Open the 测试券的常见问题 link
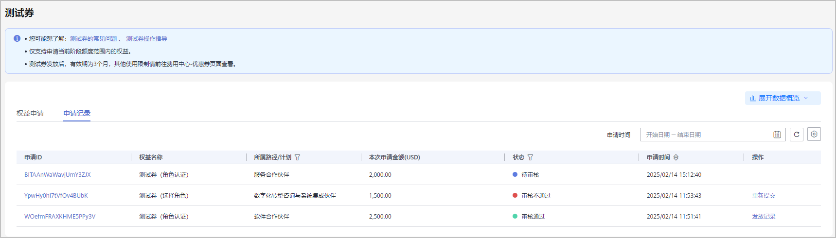 (93, 39)
